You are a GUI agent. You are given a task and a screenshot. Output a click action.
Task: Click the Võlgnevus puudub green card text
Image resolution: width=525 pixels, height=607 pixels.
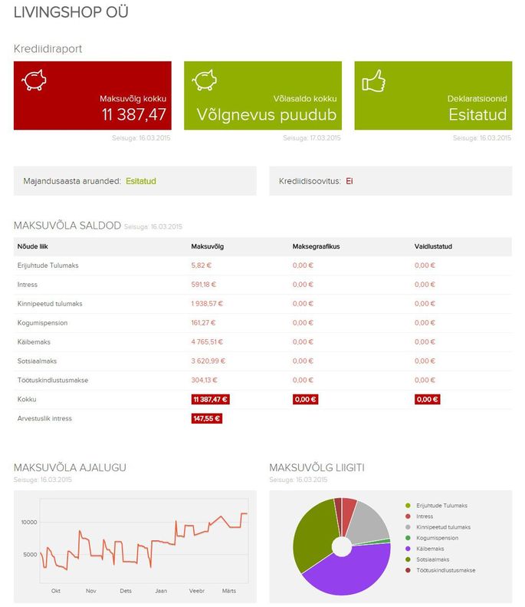click(267, 115)
